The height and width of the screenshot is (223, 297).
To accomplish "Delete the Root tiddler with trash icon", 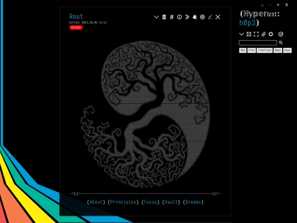I will [x=164, y=17].
